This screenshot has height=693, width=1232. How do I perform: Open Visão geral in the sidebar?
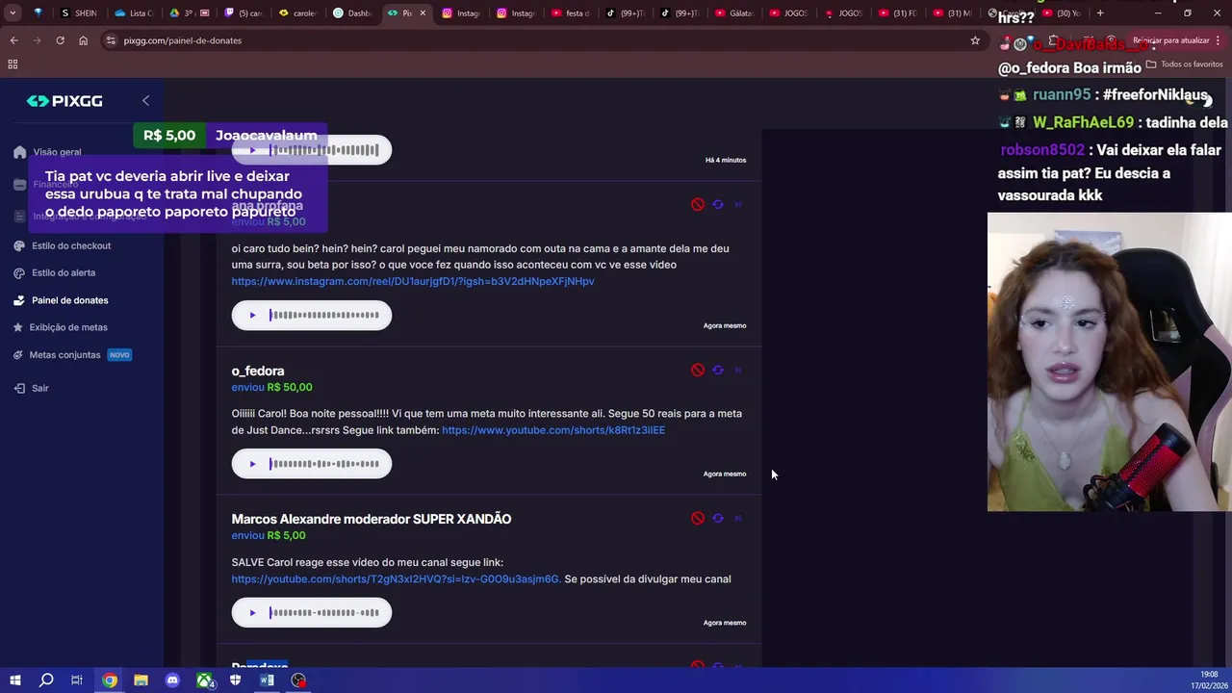point(57,152)
